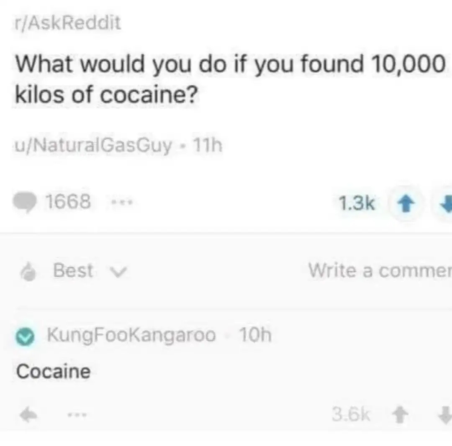Open u/NaturalGasGuy's profile
This screenshot has width=452, height=446.
pos(93,145)
